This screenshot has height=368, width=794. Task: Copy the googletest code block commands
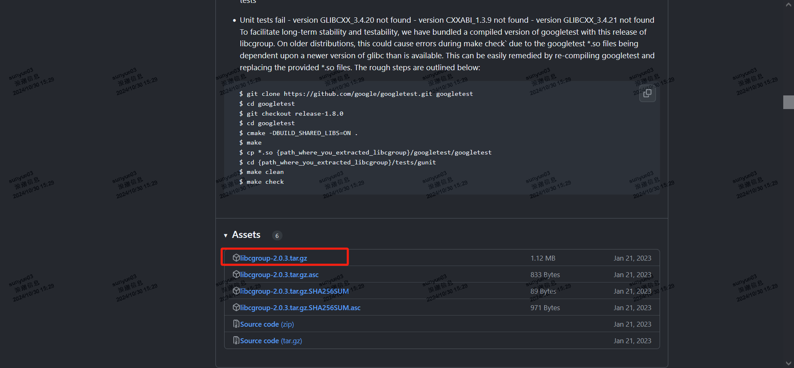[x=647, y=93]
